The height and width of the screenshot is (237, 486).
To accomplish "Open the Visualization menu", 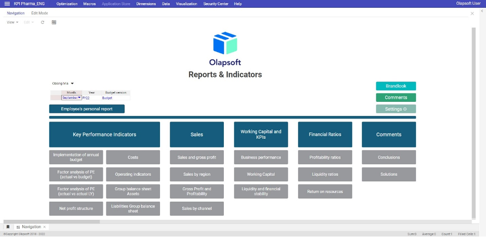I will [x=186, y=4].
